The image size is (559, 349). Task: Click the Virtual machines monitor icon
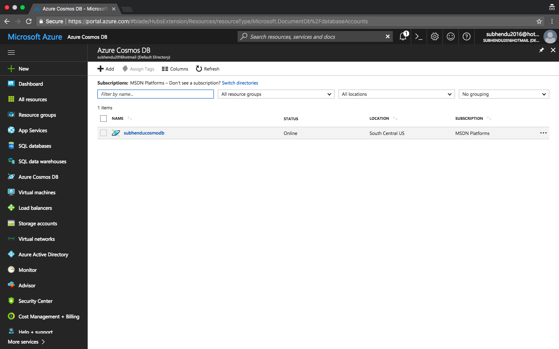(x=11, y=192)
